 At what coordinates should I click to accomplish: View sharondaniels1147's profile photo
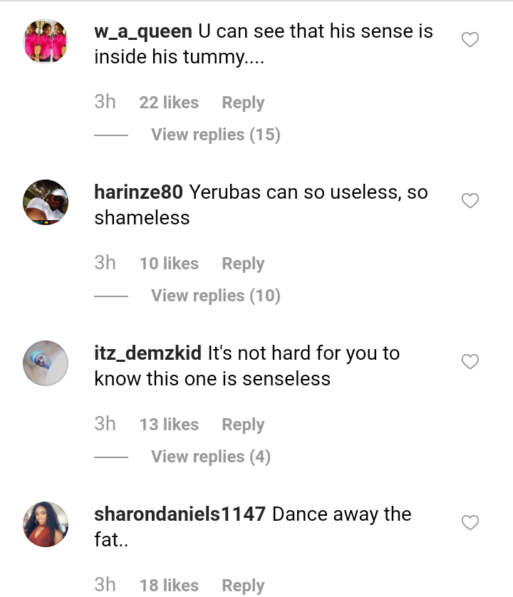[46, 524]
